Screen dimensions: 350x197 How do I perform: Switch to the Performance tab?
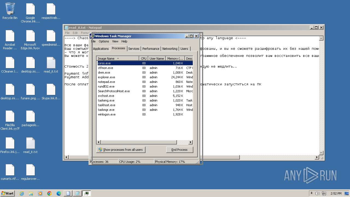(151, 49)
